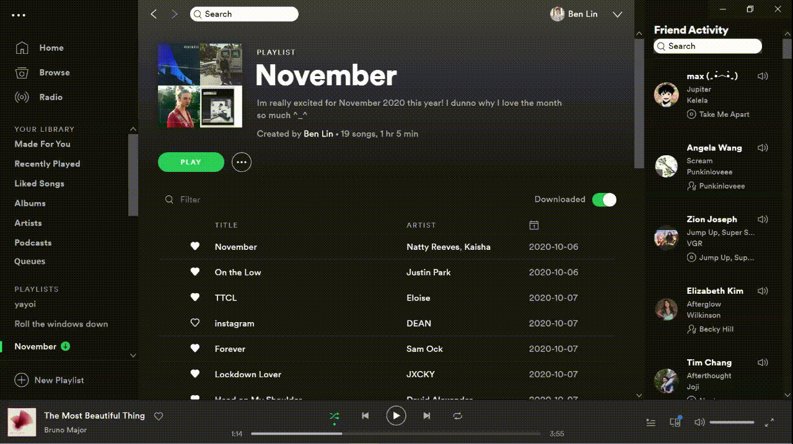Click the main search box

(x=244, y=14)
